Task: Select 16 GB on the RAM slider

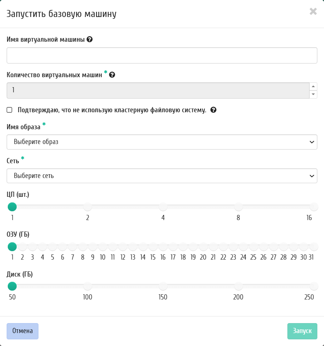Action: pyautogui.click(x=163, y=246)
